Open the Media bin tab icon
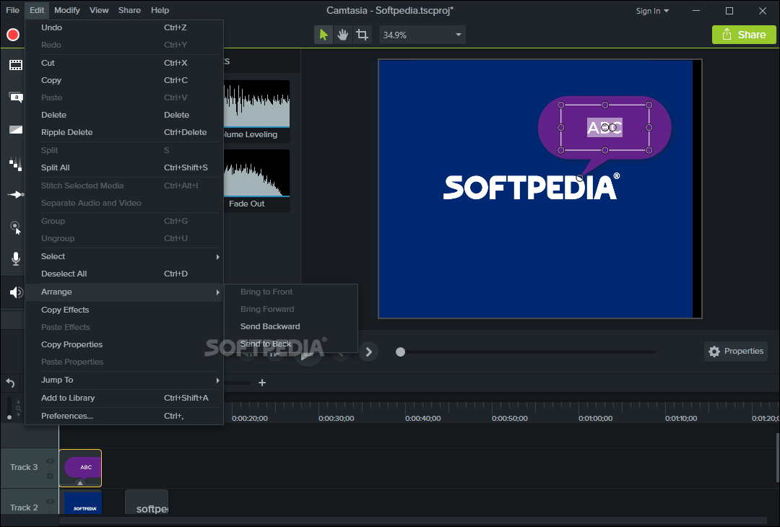 16,65
